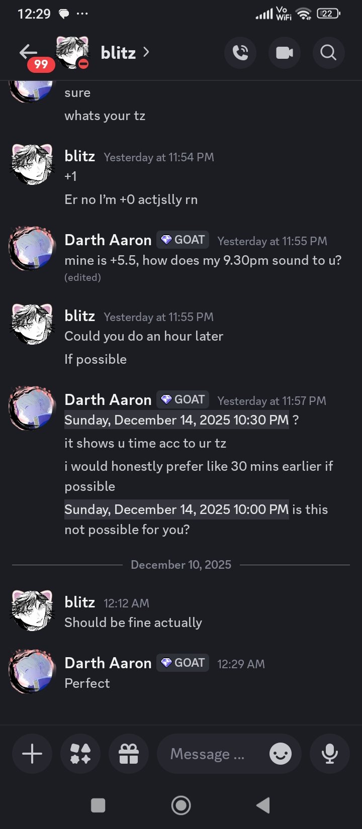Start a voice call with blitz
Viewport: 362px width, 829px height.
coord(240,52)
